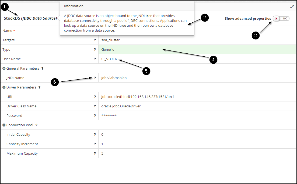Click the Password help question mark

(x=95, y=116)
